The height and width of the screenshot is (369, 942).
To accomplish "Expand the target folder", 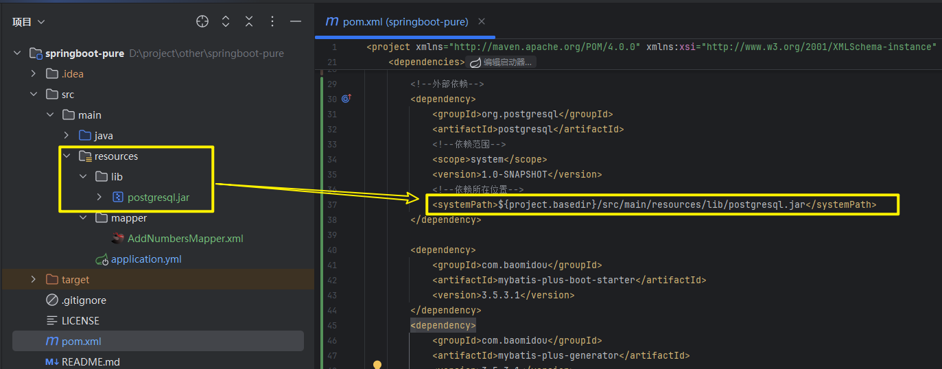I will tap(34, 280).
